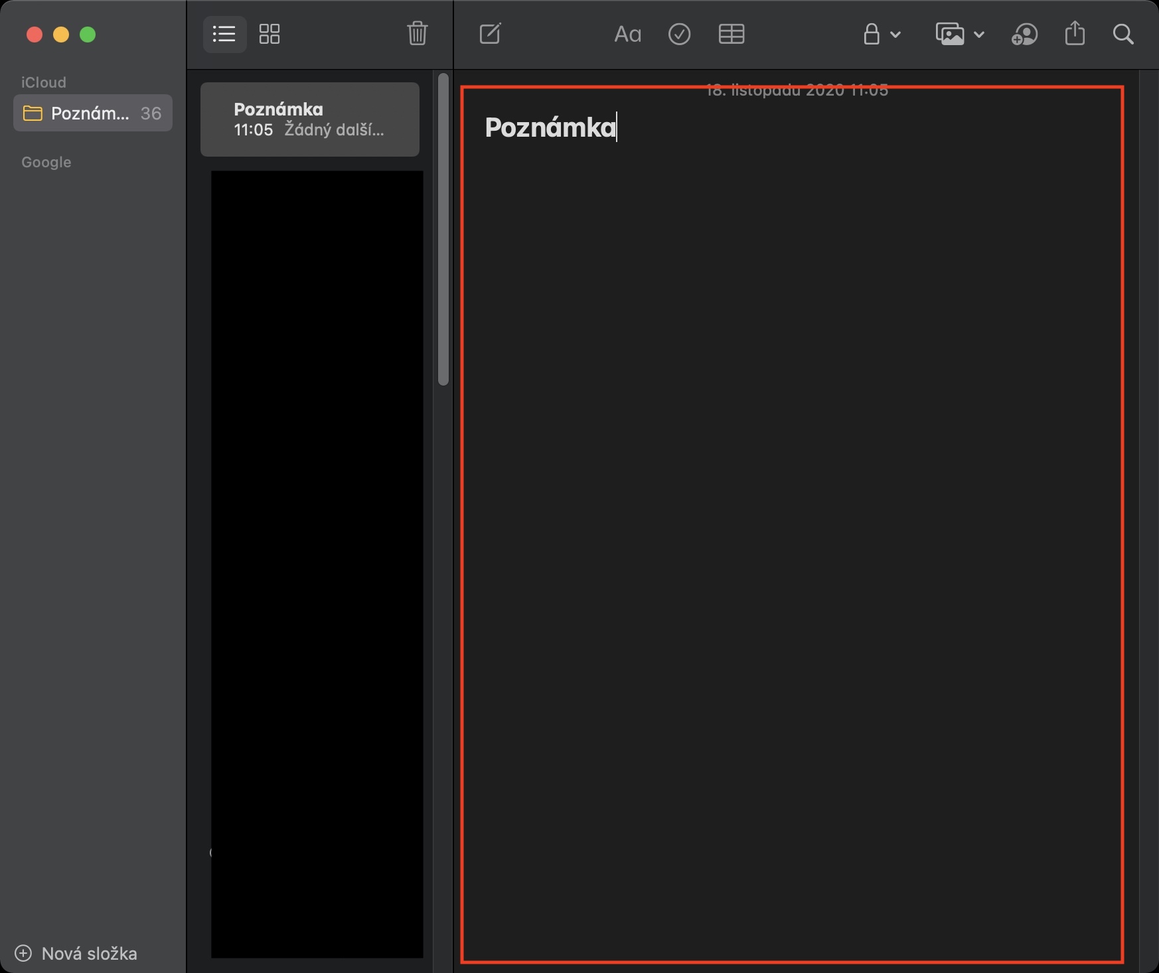
Task: Create a new folder with Nová složka
Action: [76, 954]
